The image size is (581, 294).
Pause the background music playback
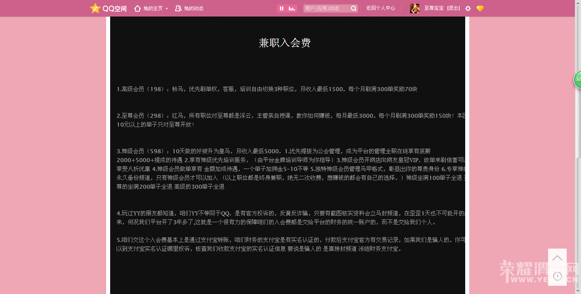click(x=281, y=8)
